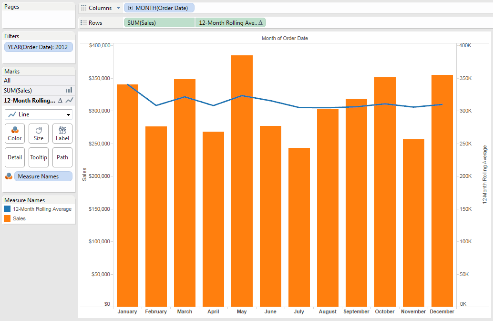Click the Columns shelf grid icon
Screen dimensions: 493x321
tap(83, 8)
